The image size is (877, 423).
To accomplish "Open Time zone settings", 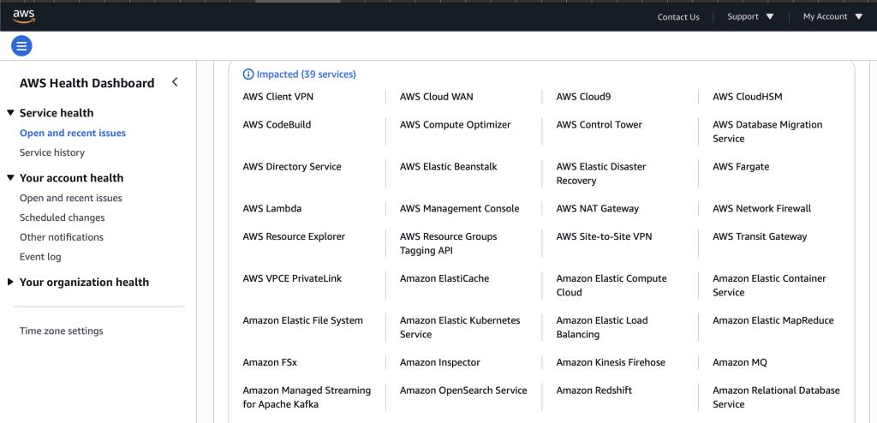I will 62,331.
